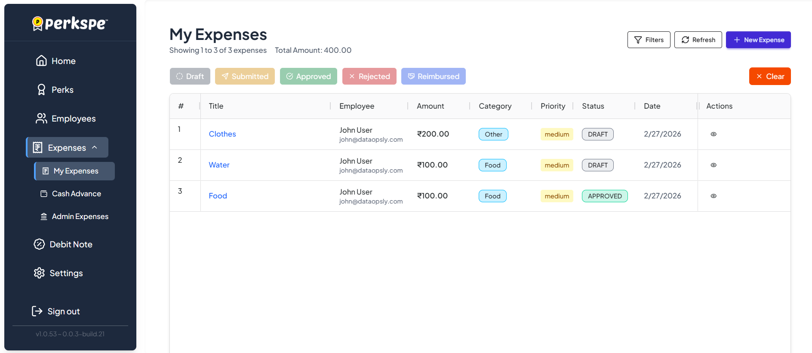Create a New Expense

758,40
